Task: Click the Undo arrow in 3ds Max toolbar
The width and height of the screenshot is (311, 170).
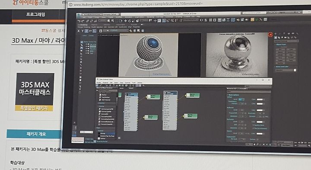Action: point(79,21)
